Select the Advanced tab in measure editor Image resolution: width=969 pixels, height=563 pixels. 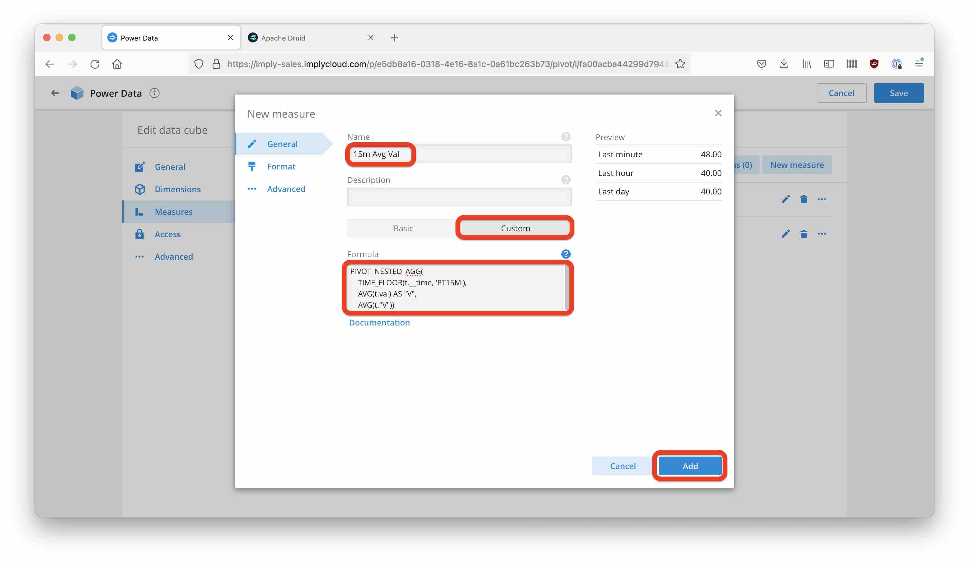point(286,188)
